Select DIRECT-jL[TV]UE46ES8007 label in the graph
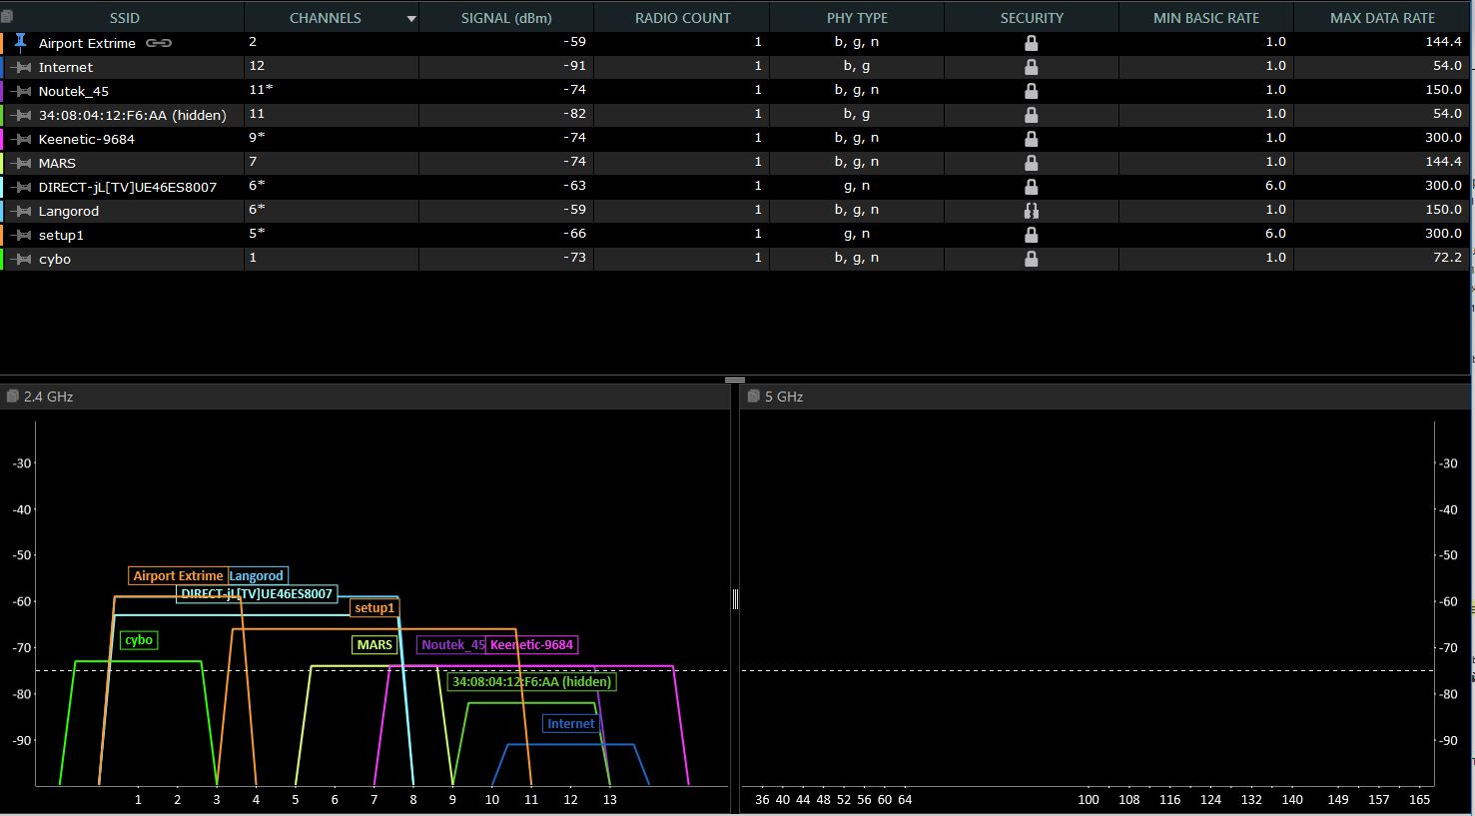This screenshot has height=816, width=1475. point(257,593)
